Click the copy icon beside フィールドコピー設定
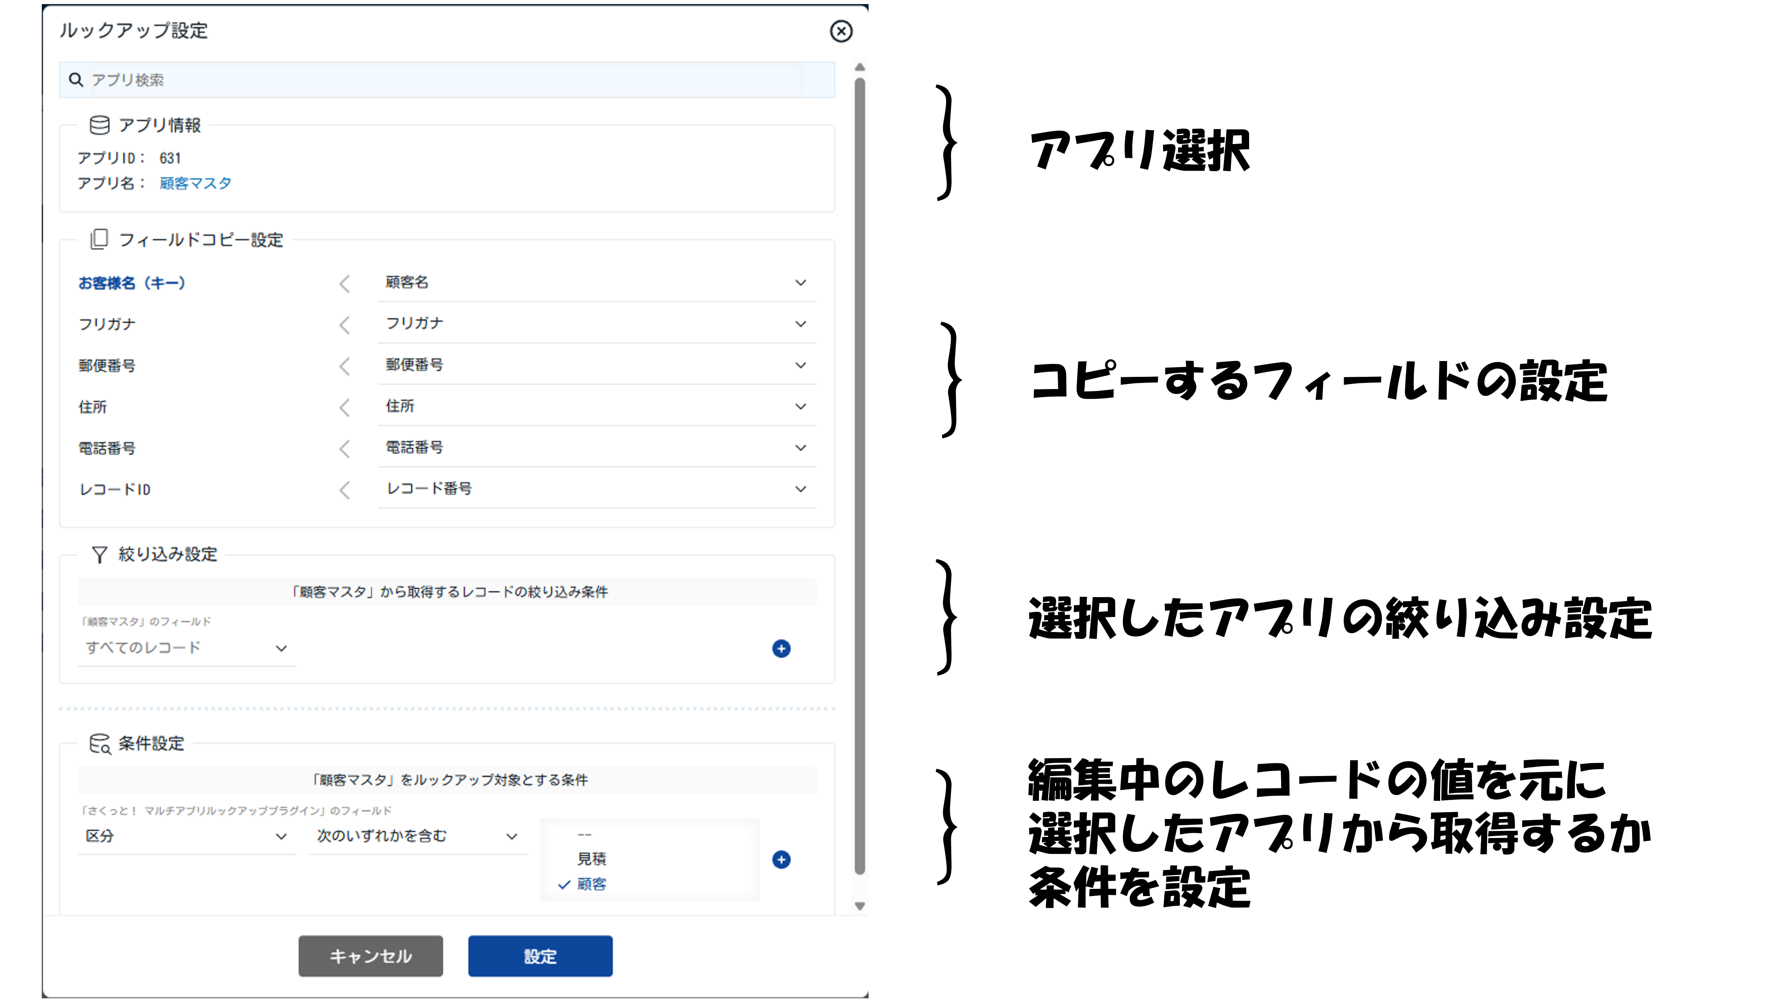Screen dimensions: 1785x1004 pyautogui.click(x=99, y=239)
